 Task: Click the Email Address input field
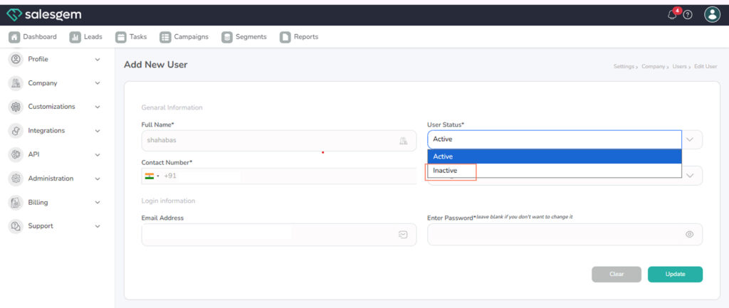(x=271, y=235)
